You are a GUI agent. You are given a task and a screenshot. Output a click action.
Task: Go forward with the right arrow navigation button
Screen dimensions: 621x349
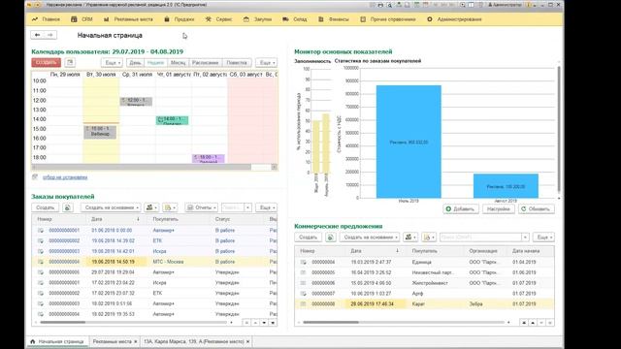(50, 35)
